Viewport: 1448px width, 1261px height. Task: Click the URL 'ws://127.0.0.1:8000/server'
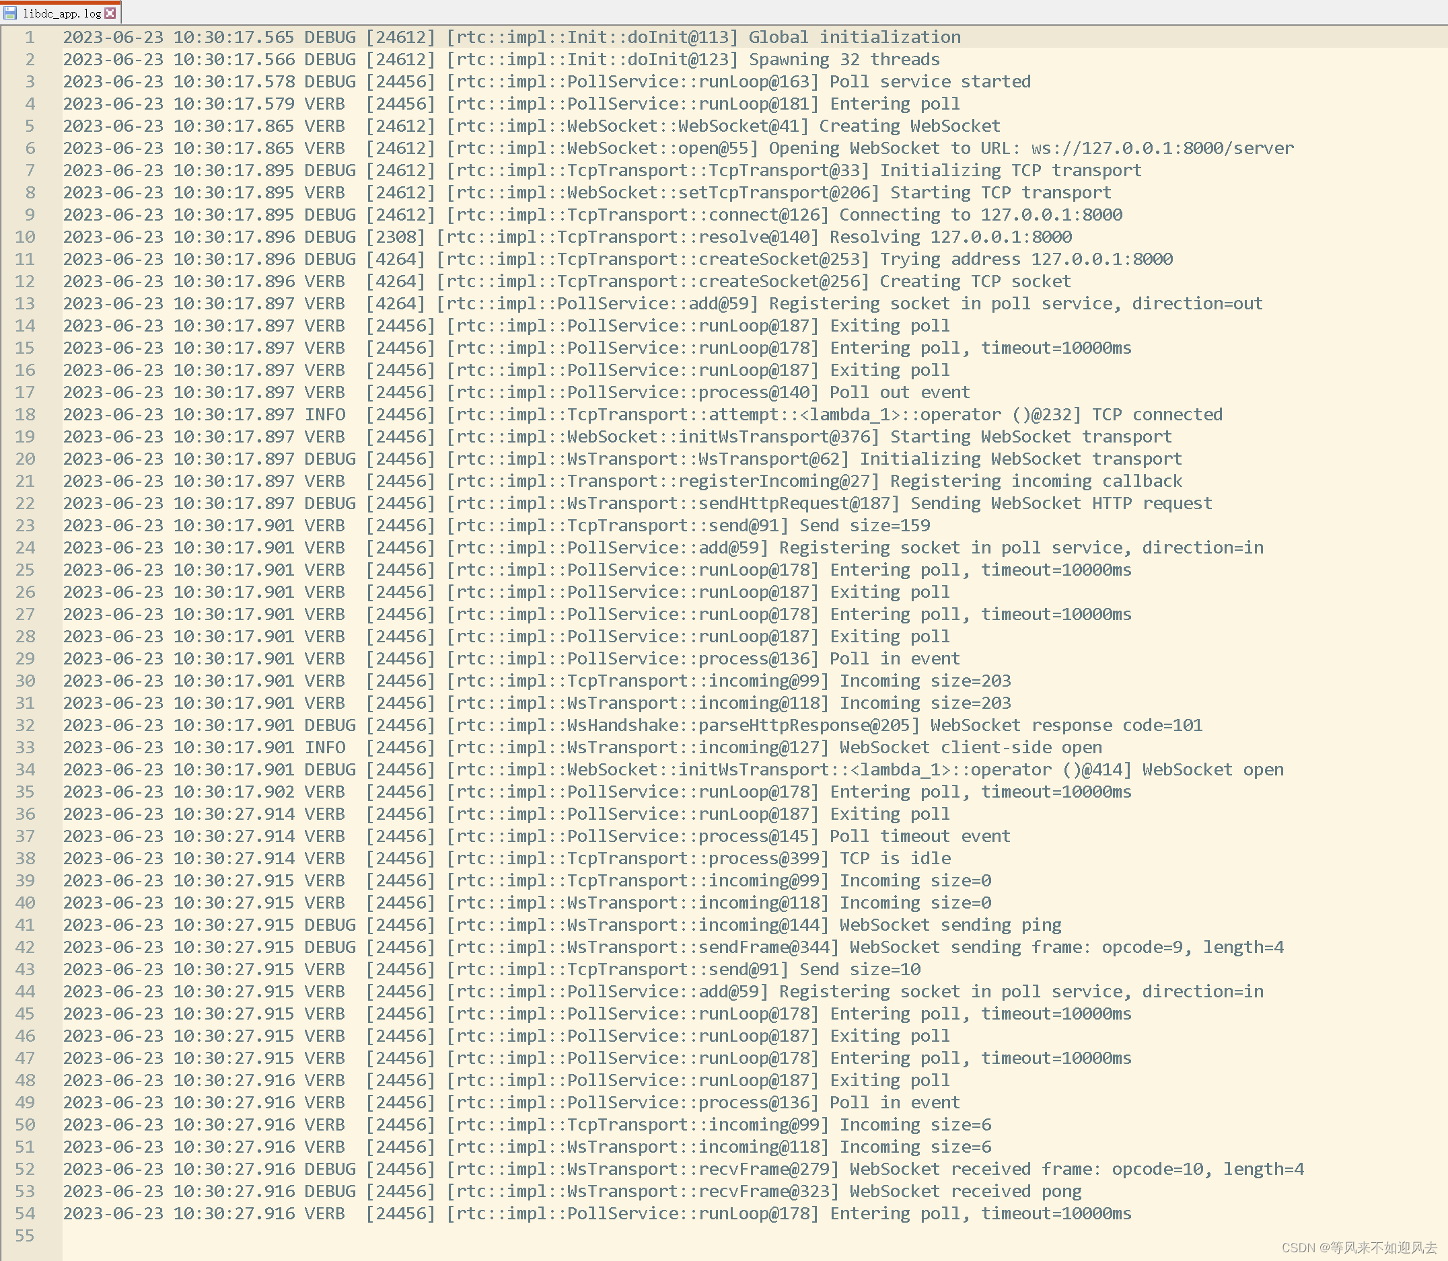coord(1162,149)
